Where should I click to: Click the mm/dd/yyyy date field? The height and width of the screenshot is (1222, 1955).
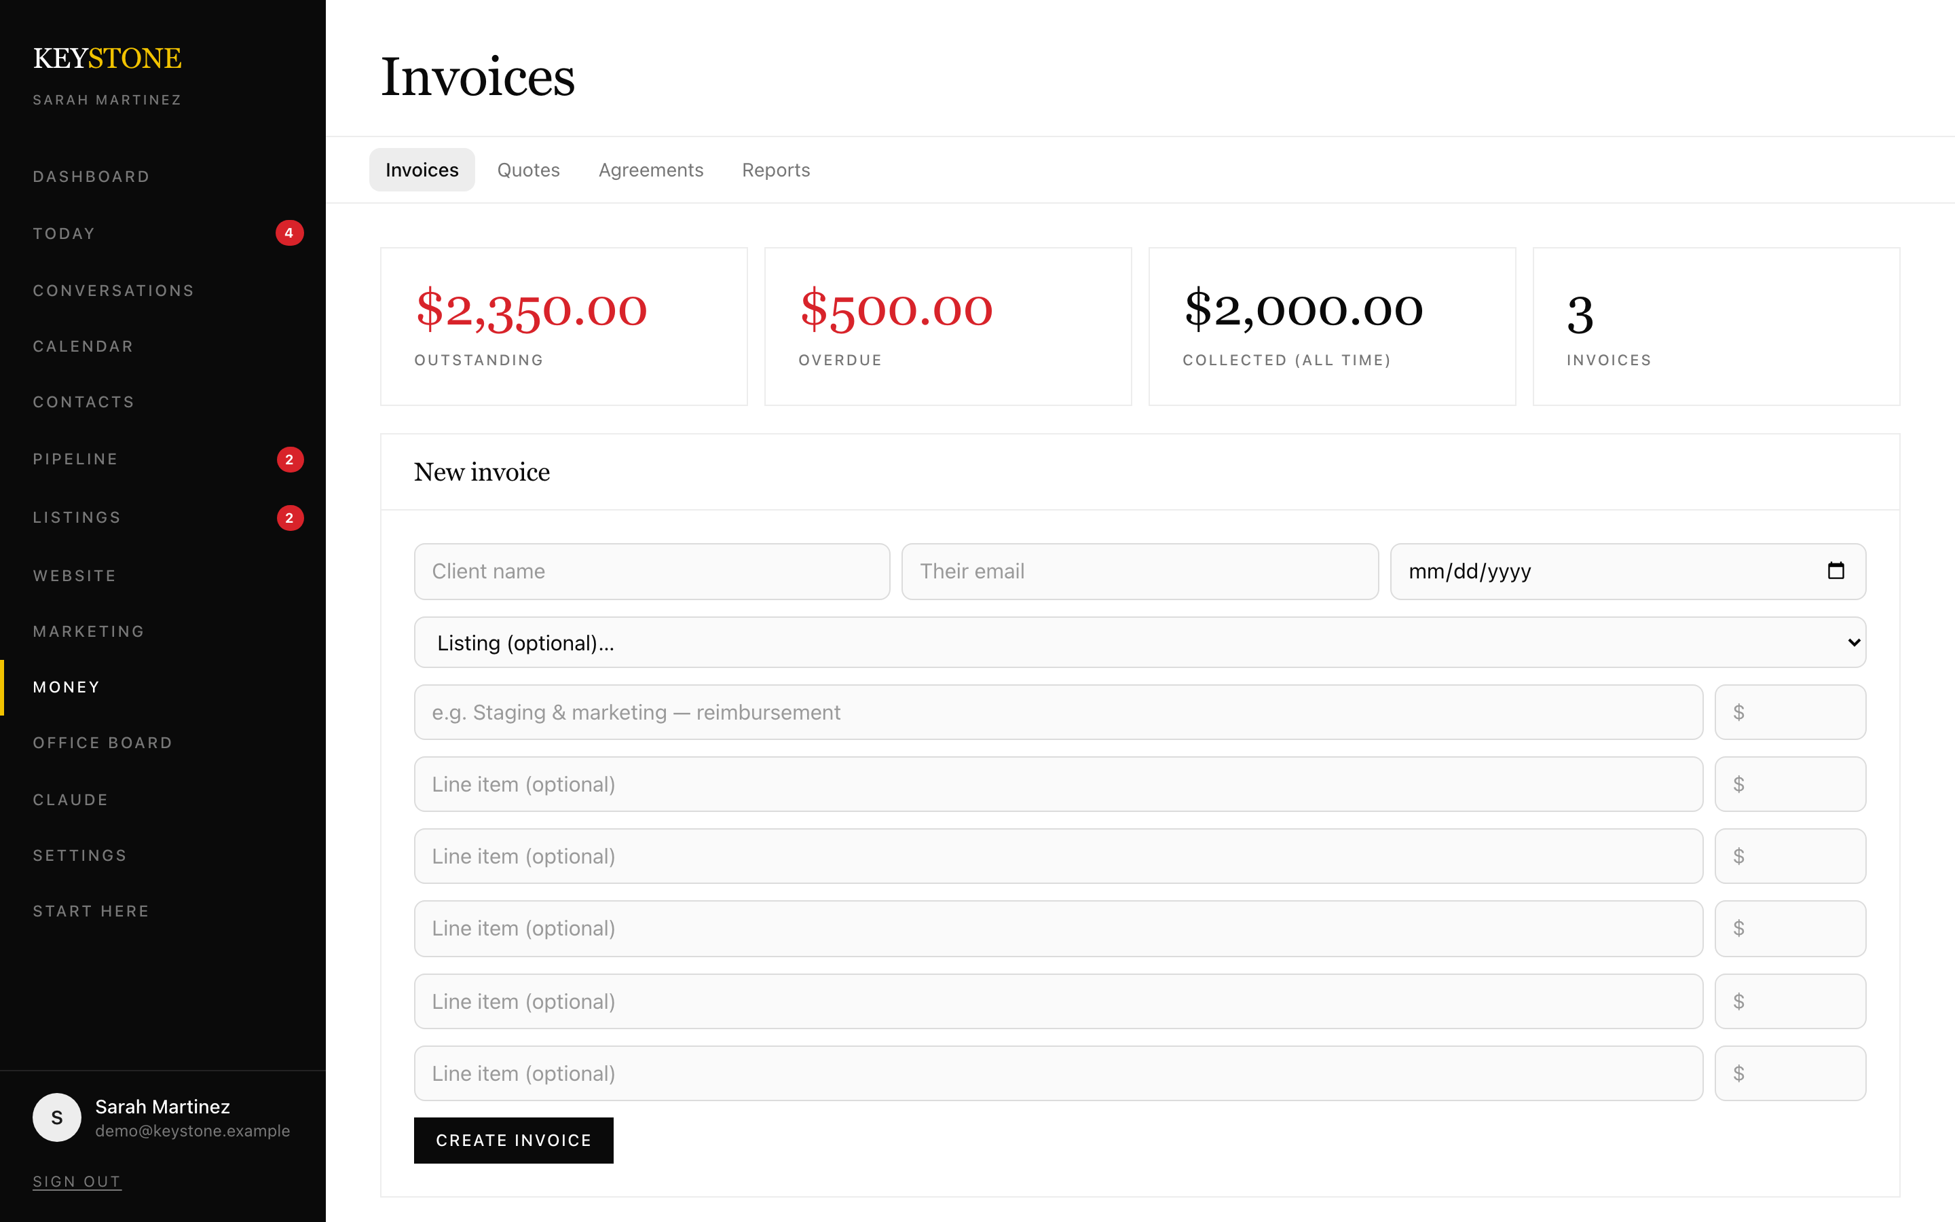[1628, 572]
